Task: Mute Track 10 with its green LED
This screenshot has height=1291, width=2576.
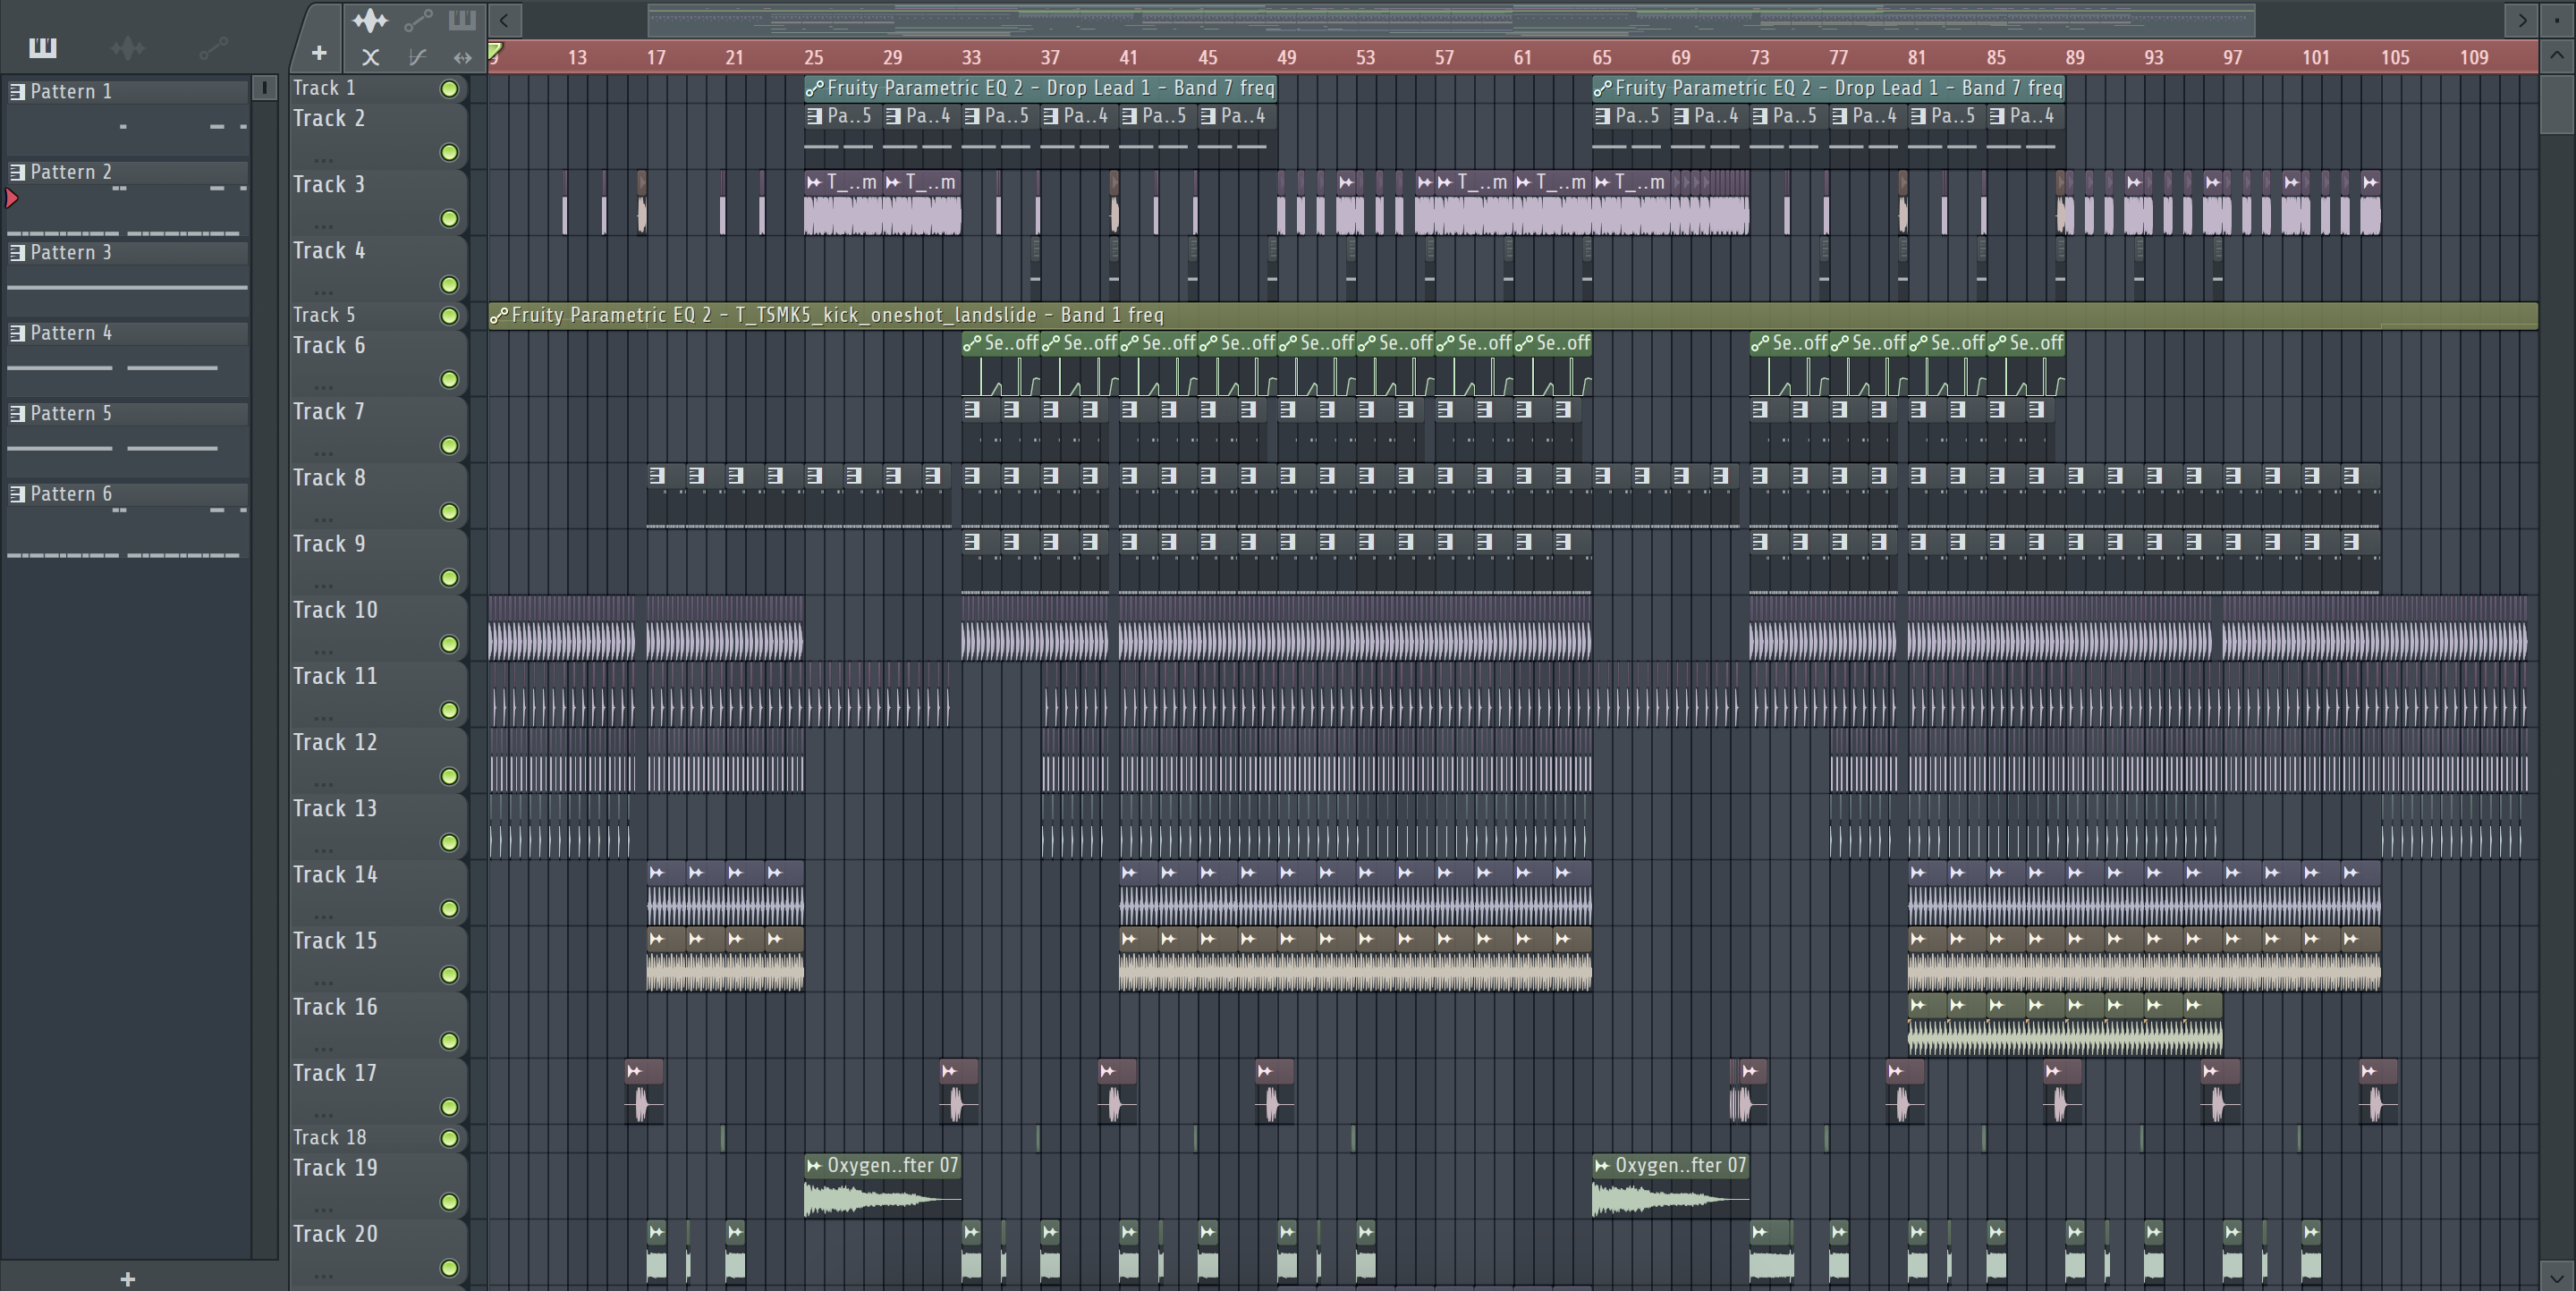Action: pos(450,644)
